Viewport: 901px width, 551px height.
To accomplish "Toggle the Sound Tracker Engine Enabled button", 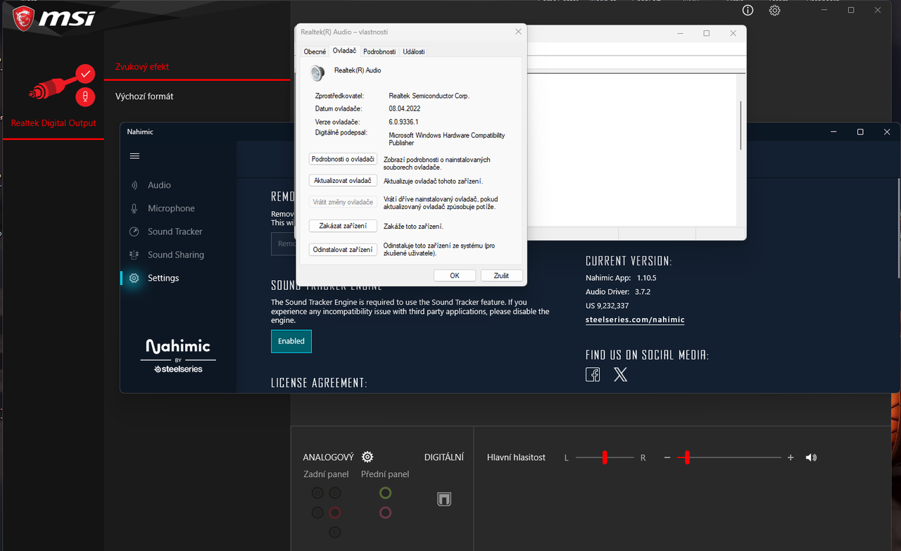I will pyautogui.click(x=291, y=341).
